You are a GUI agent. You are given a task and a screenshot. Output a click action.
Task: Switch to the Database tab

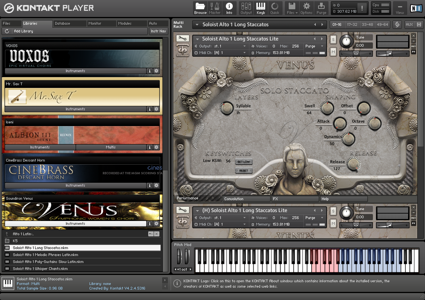[69, 24]
